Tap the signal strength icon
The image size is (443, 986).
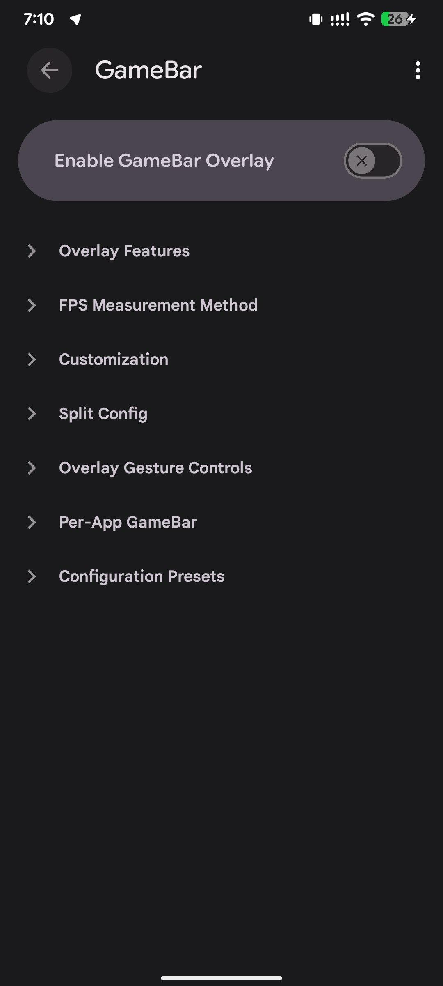click(x=340, y=19)
